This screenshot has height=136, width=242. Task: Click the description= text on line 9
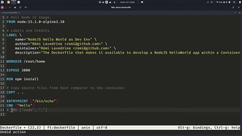pos(127,53)
